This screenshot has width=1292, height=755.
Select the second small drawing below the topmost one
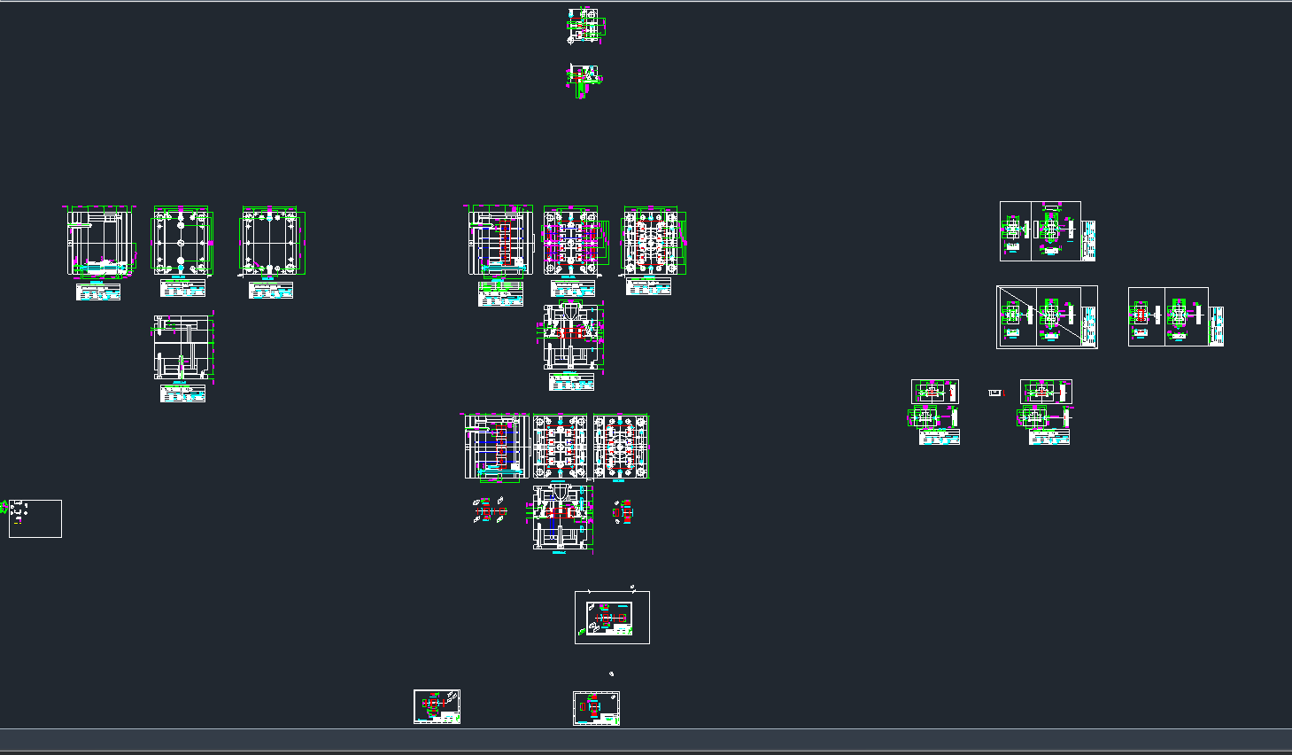pos(583,79)
